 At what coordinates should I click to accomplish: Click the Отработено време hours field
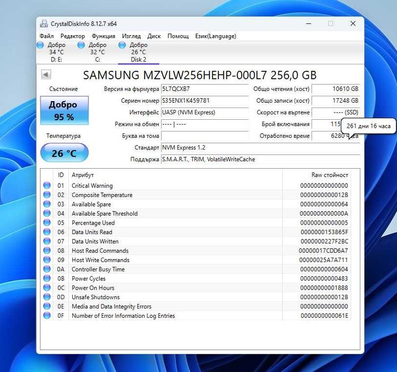point(336,136)
